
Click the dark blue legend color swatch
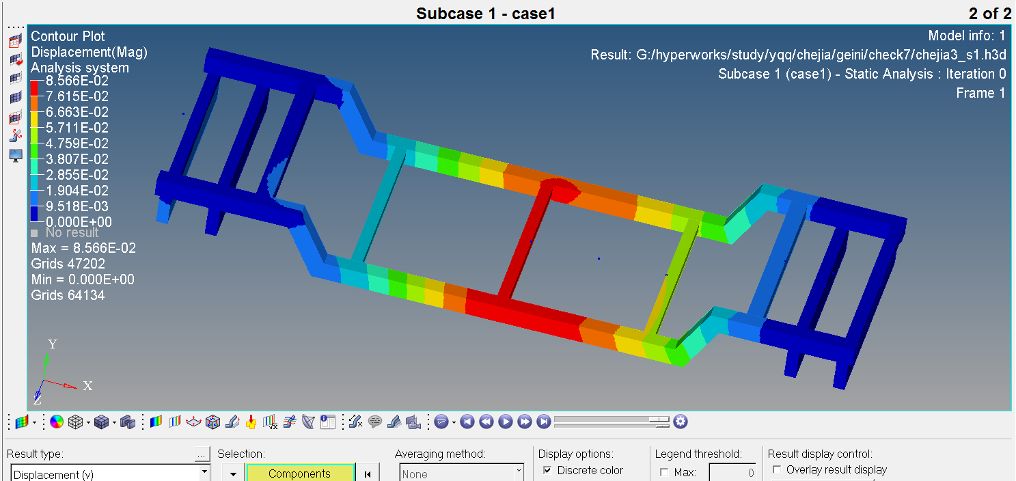coord(34,214)
